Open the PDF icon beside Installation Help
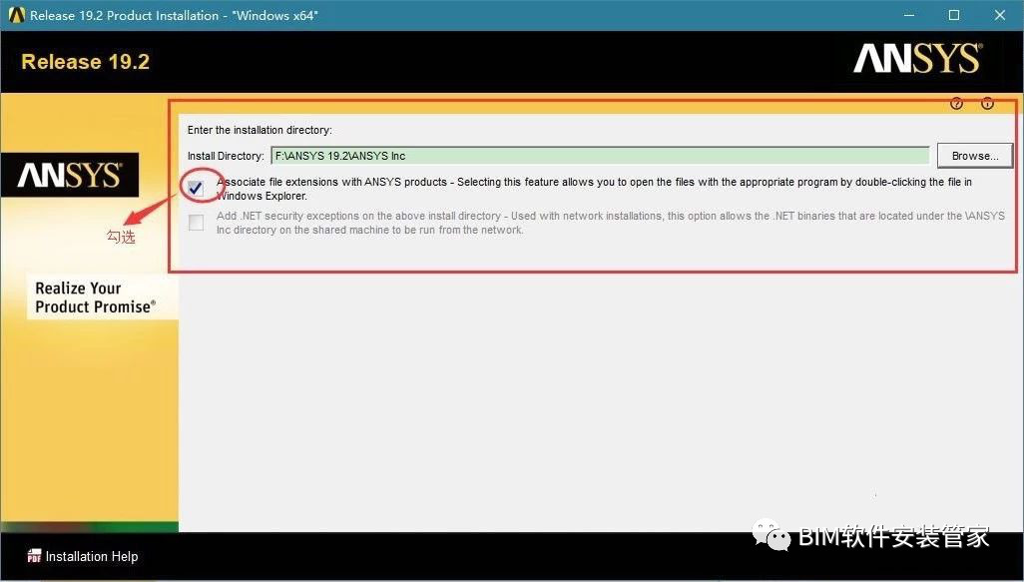The image size is (1024, 582). point(34,556)
